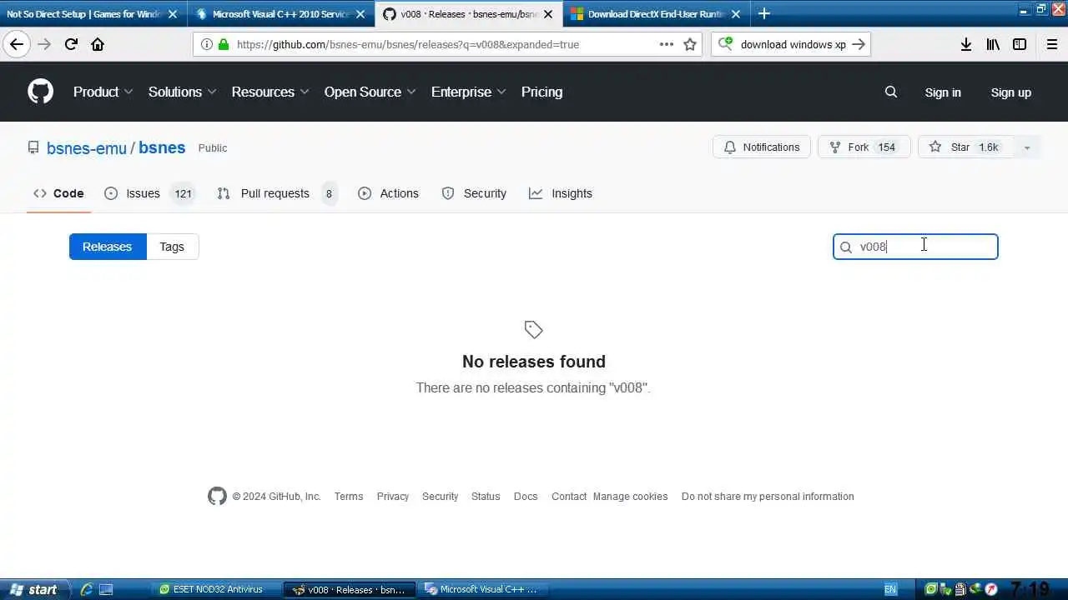
Task: Star the repository
Action: click(x=965, y=147)
